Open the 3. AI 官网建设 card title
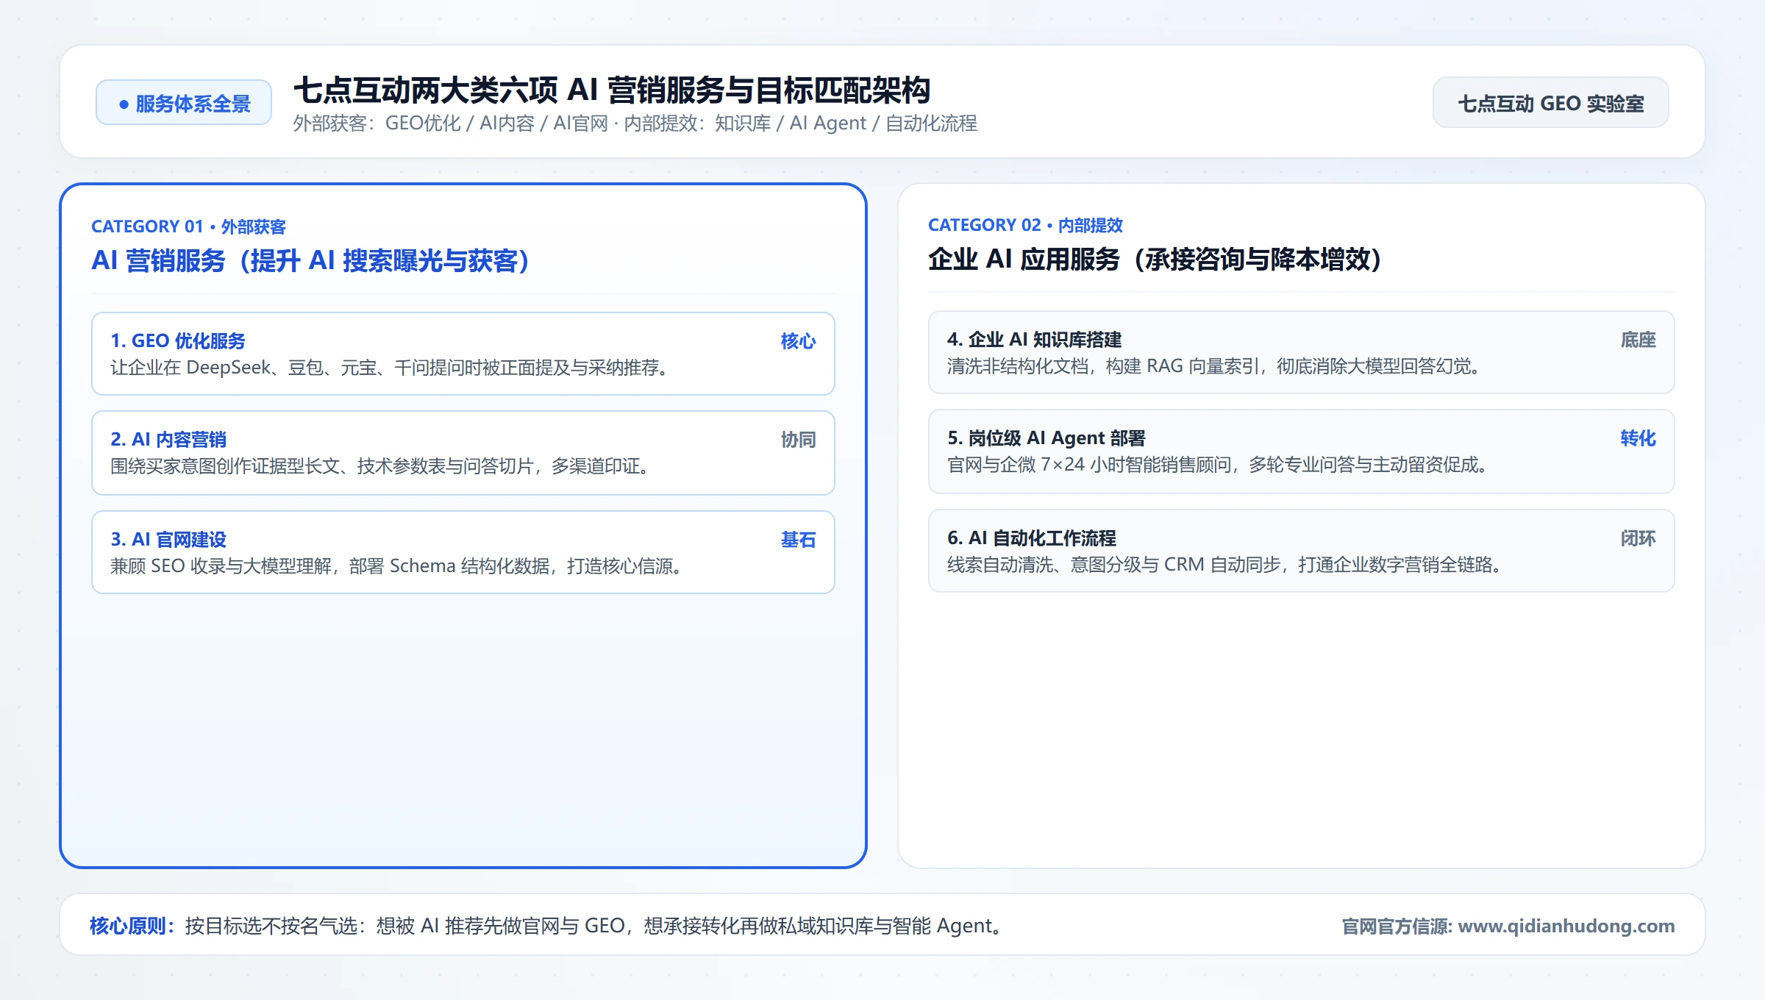This screenshot has height=1000, width=1765. [168, 539]
